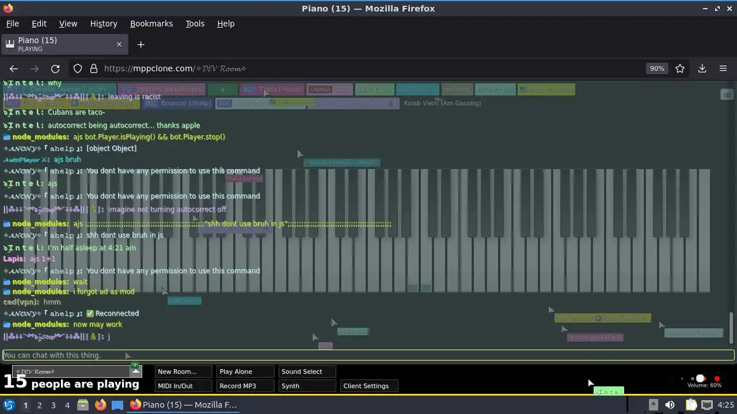
Task: Click AutoPlayer's 'ajs bruh' message
Action: click(x=67, y=159)
